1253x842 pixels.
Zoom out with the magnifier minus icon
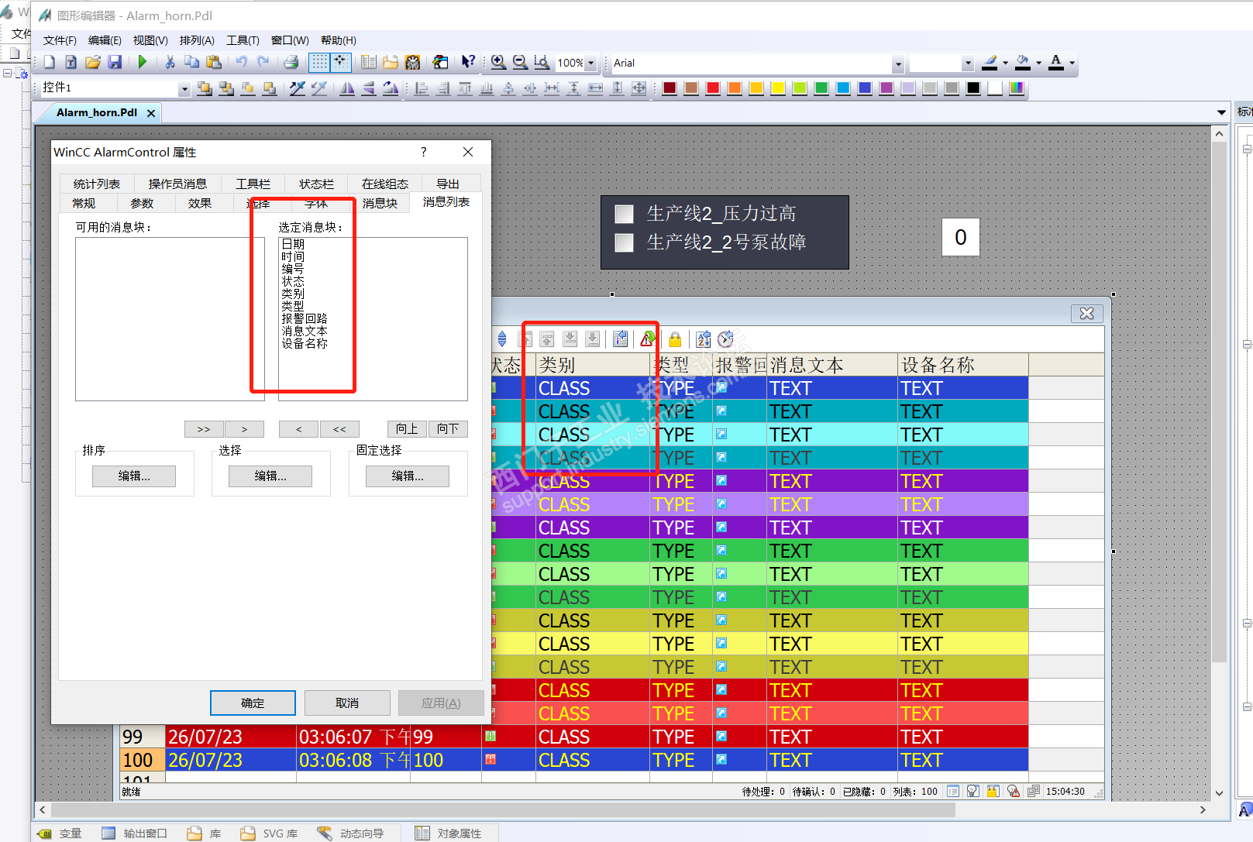tap(520, 63)
